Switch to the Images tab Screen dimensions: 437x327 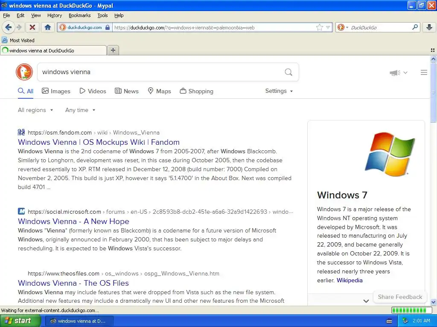click(x=56, y=91)
